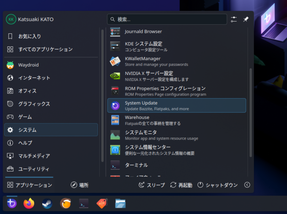287x214 pixels.
Task: Select システム category
Action: pyautogui.click(x=51, y=130)
